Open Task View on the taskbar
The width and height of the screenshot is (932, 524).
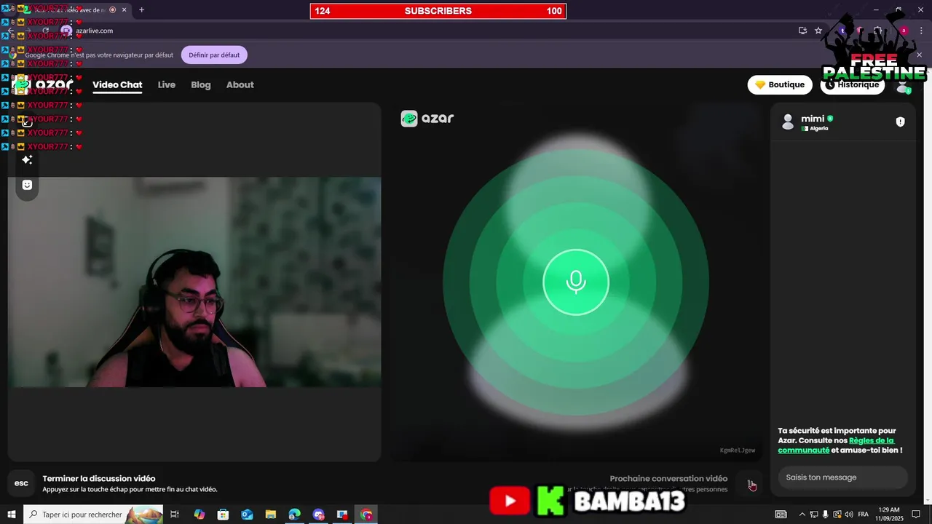pos(175,515)
